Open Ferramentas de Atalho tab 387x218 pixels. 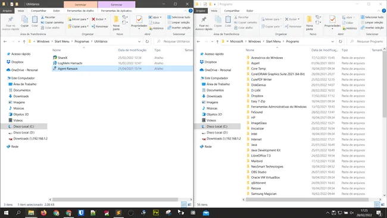(x=80, y=11)
